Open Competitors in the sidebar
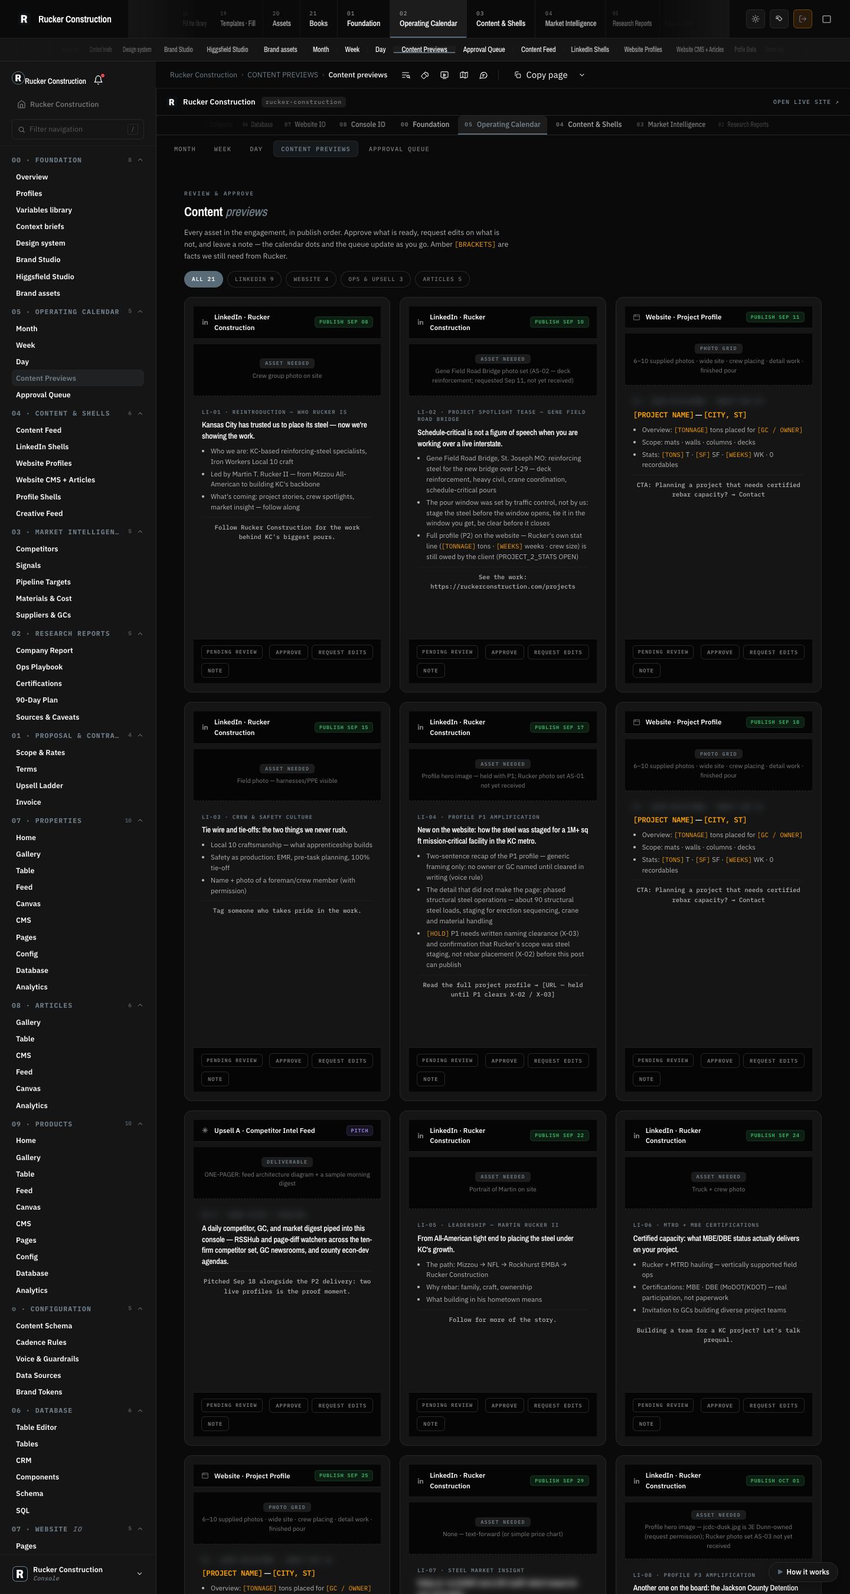The width and height of the screenshot is (850, 1594). coord(37,549)
